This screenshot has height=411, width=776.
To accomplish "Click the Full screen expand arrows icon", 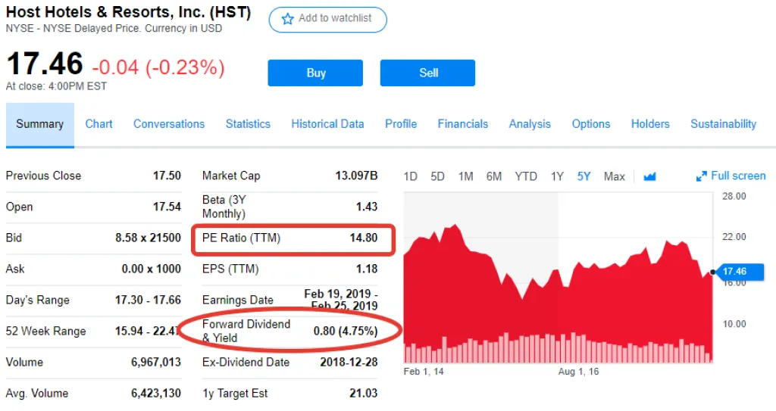I will [701, 176].
